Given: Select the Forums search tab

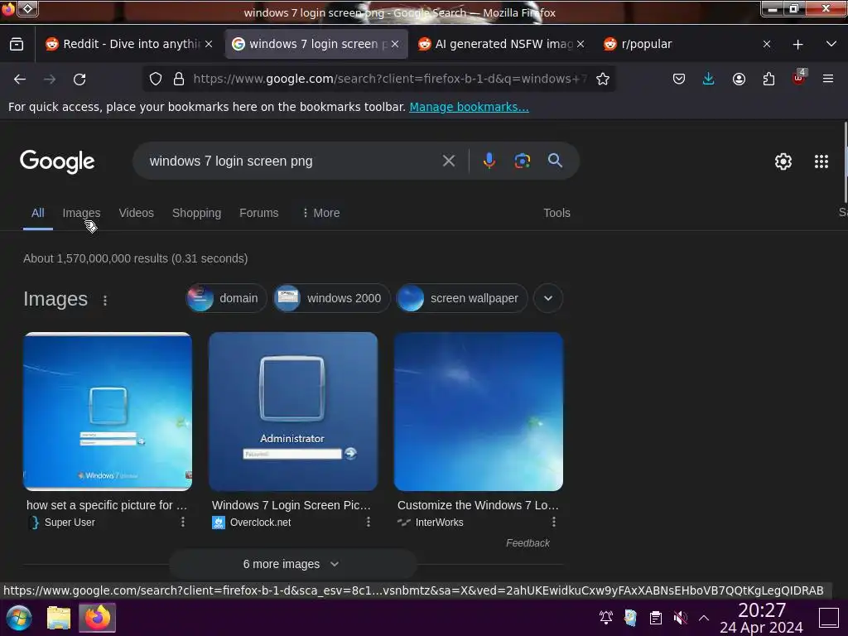Looking at the screenshot, I should point(258,213).
